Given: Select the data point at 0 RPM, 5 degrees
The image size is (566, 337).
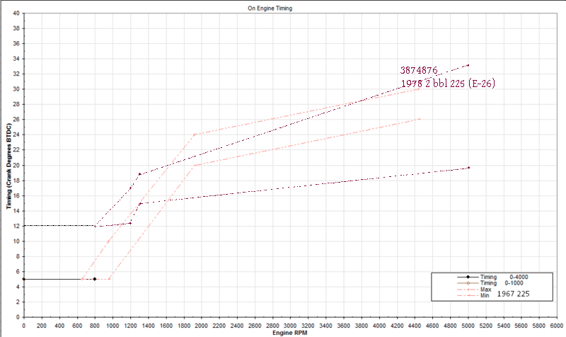Looking at the screenshot, I should pyautogui.click(x=24, y=279).
